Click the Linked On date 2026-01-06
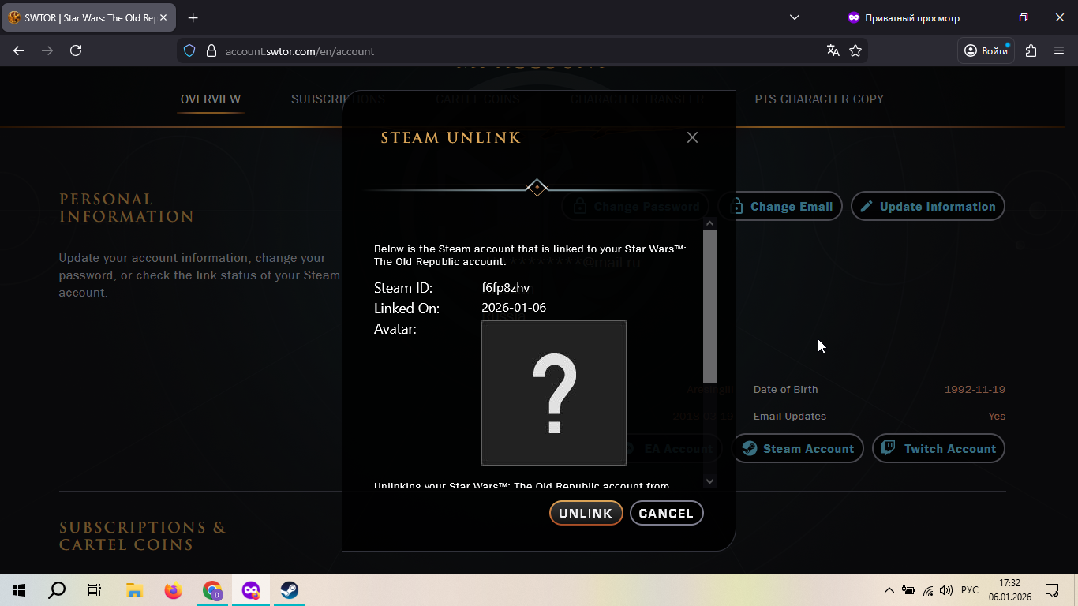 tap(514, 308)
